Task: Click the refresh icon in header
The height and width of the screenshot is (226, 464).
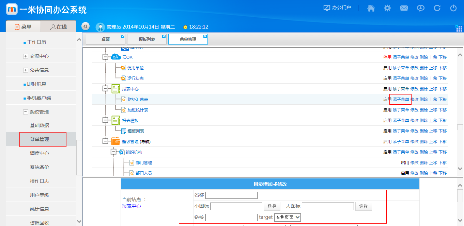Action: pos(437,8)
